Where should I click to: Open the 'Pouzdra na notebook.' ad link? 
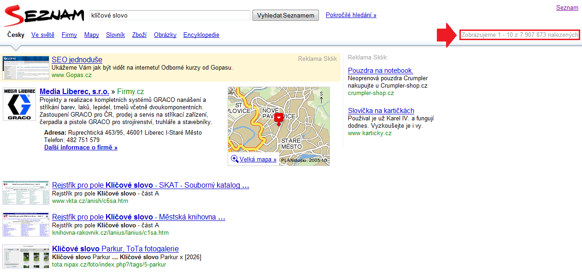click(381, 71)
